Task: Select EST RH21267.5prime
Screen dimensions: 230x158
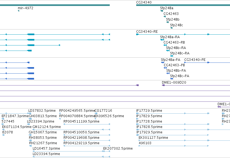Action: pyautogui.click(x=43, y=143)
